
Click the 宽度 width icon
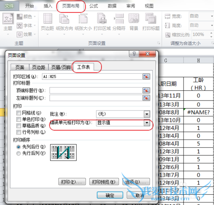point(167,16)
